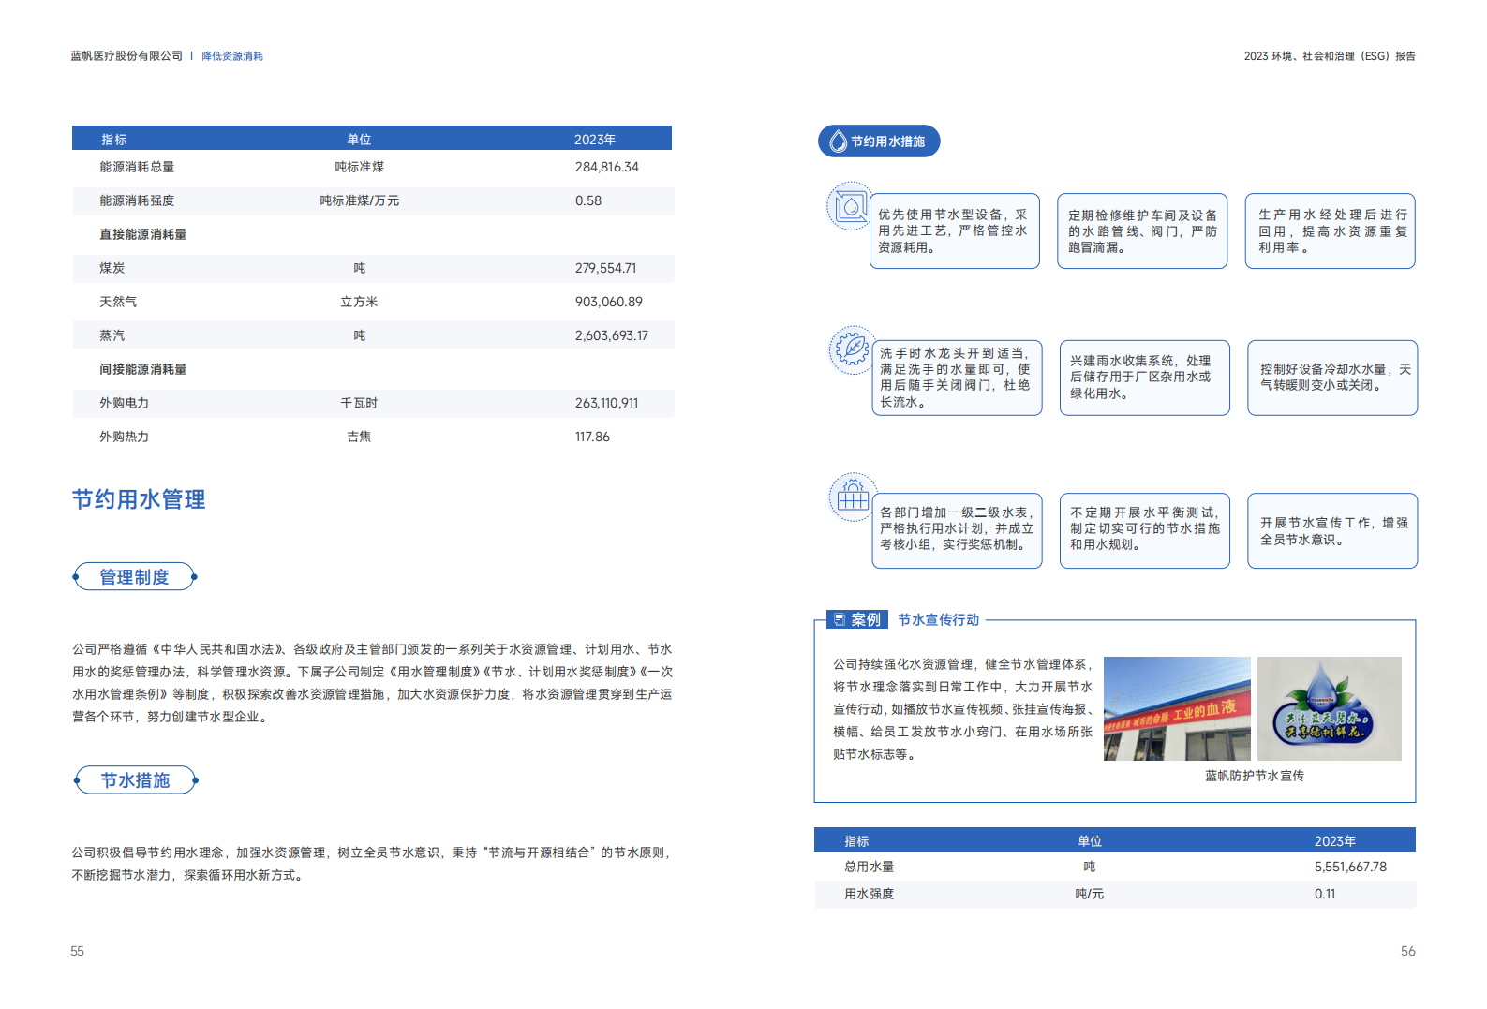
Task: Click the 降低资源消耗 header link
Action: click(232, 56)
